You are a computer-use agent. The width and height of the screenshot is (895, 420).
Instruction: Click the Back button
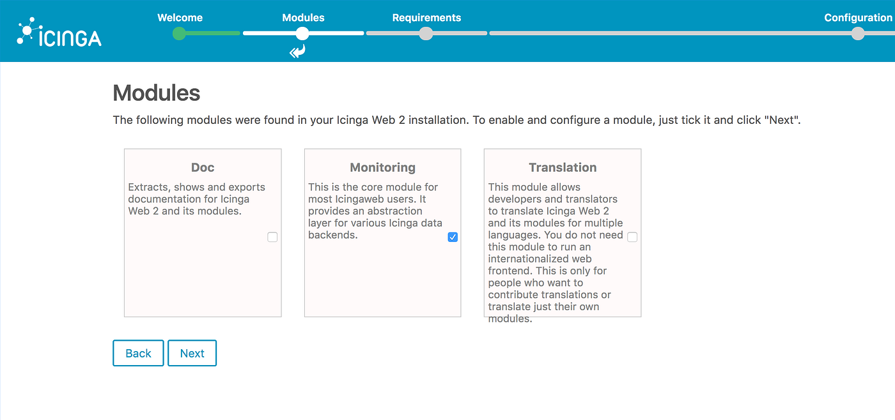[x=138, y=353]
